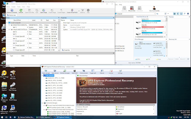Open Settings icon in UFS Explorer toolbar

120,71
